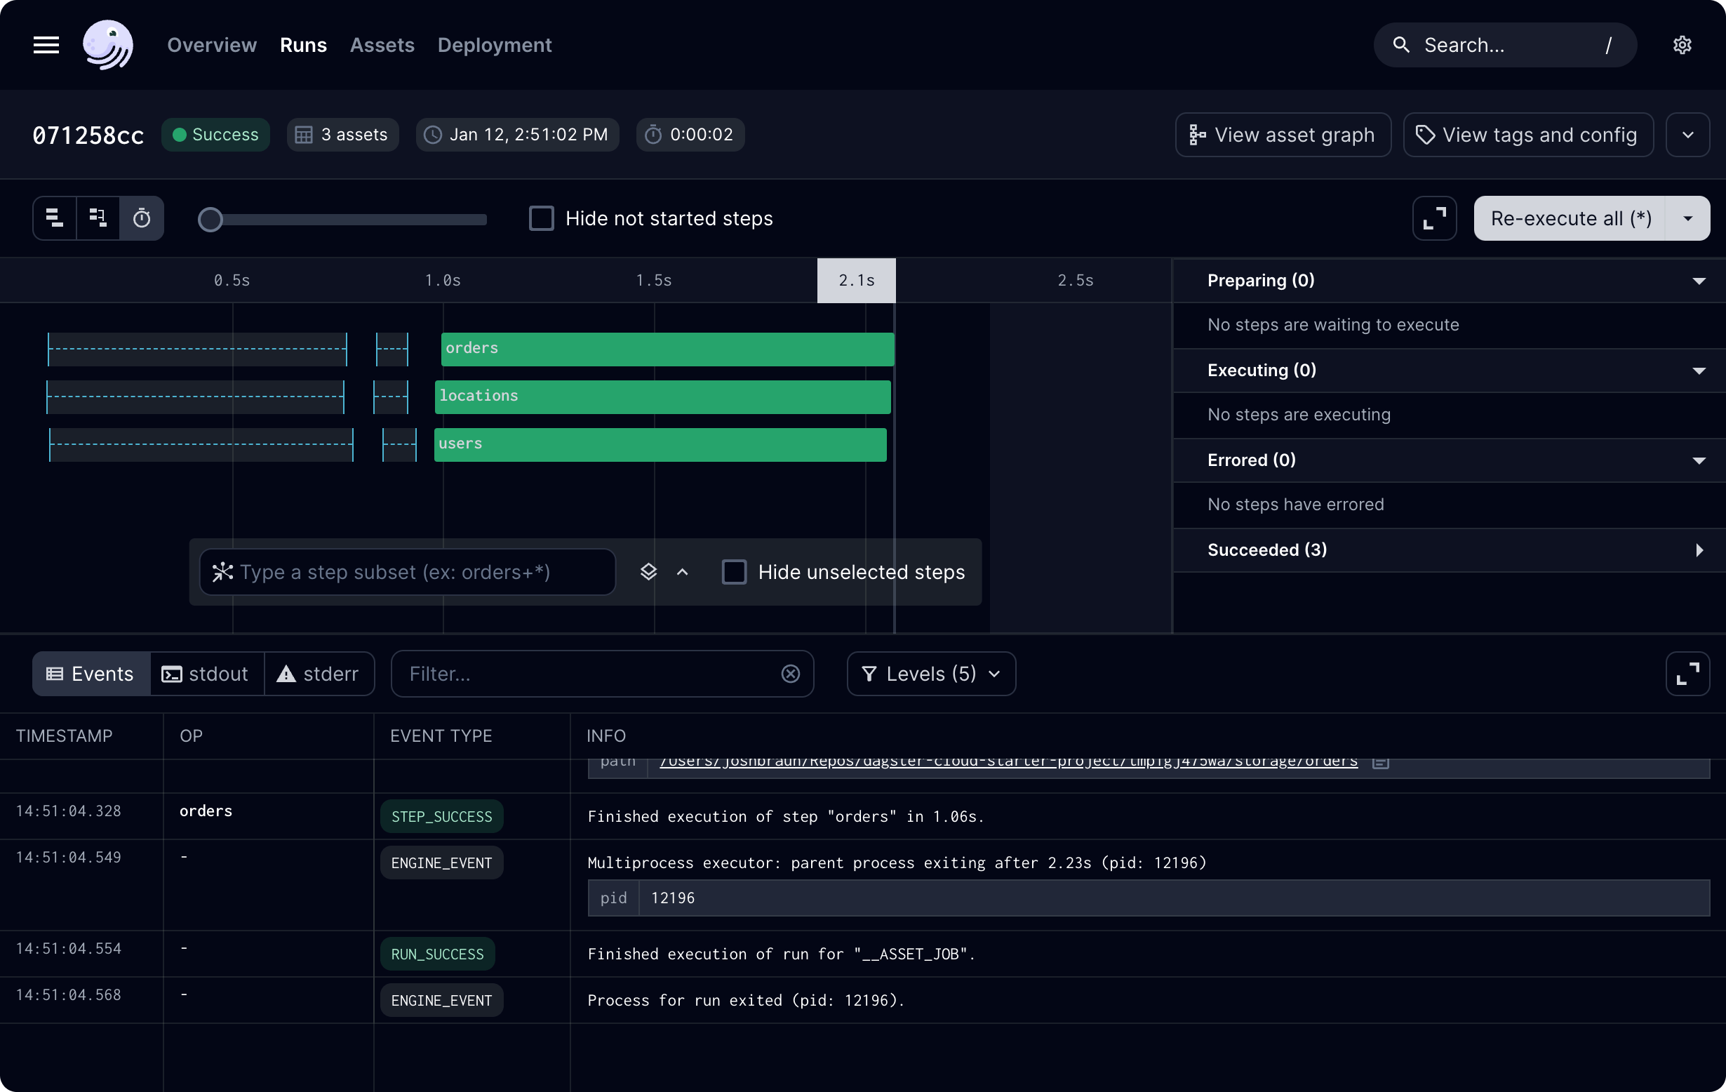Collapse the Preparing (0) section
1726x1092 pixels.
1699,281
